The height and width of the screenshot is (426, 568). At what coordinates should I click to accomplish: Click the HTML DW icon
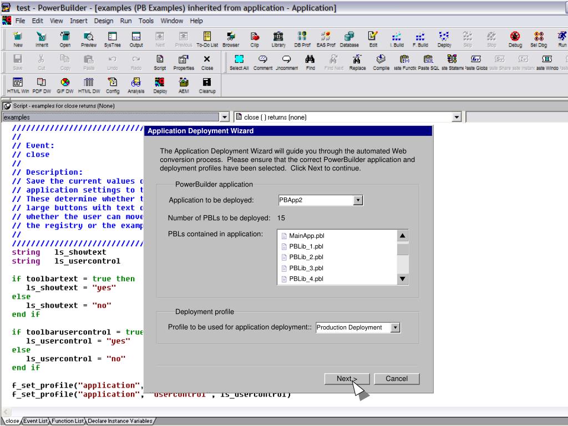tap(89, 86)
